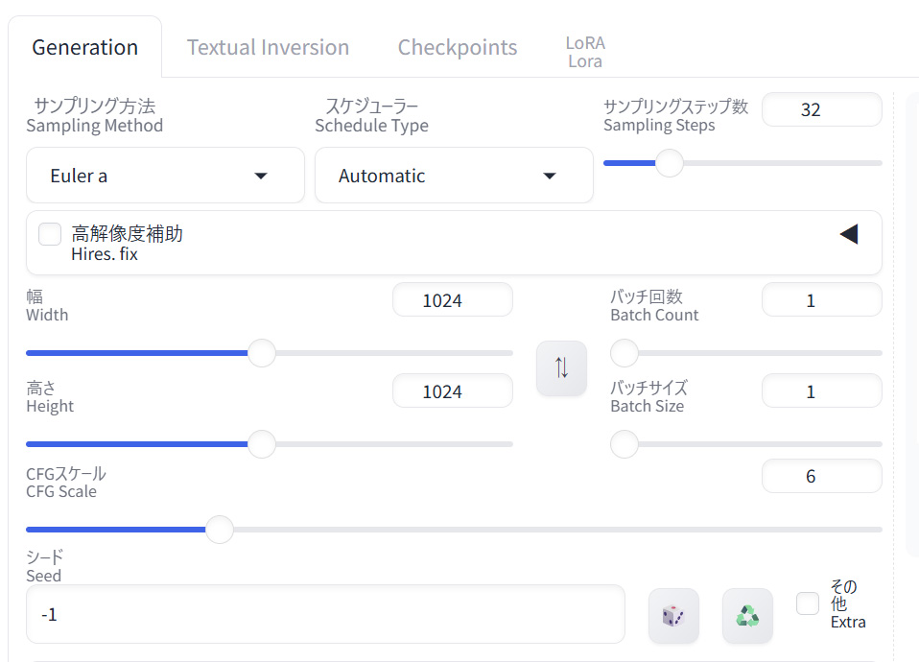Expand Hires. fix panel with triangle arrow
The height and width of the screenshot is (662, 919).
tap(848, 234)
